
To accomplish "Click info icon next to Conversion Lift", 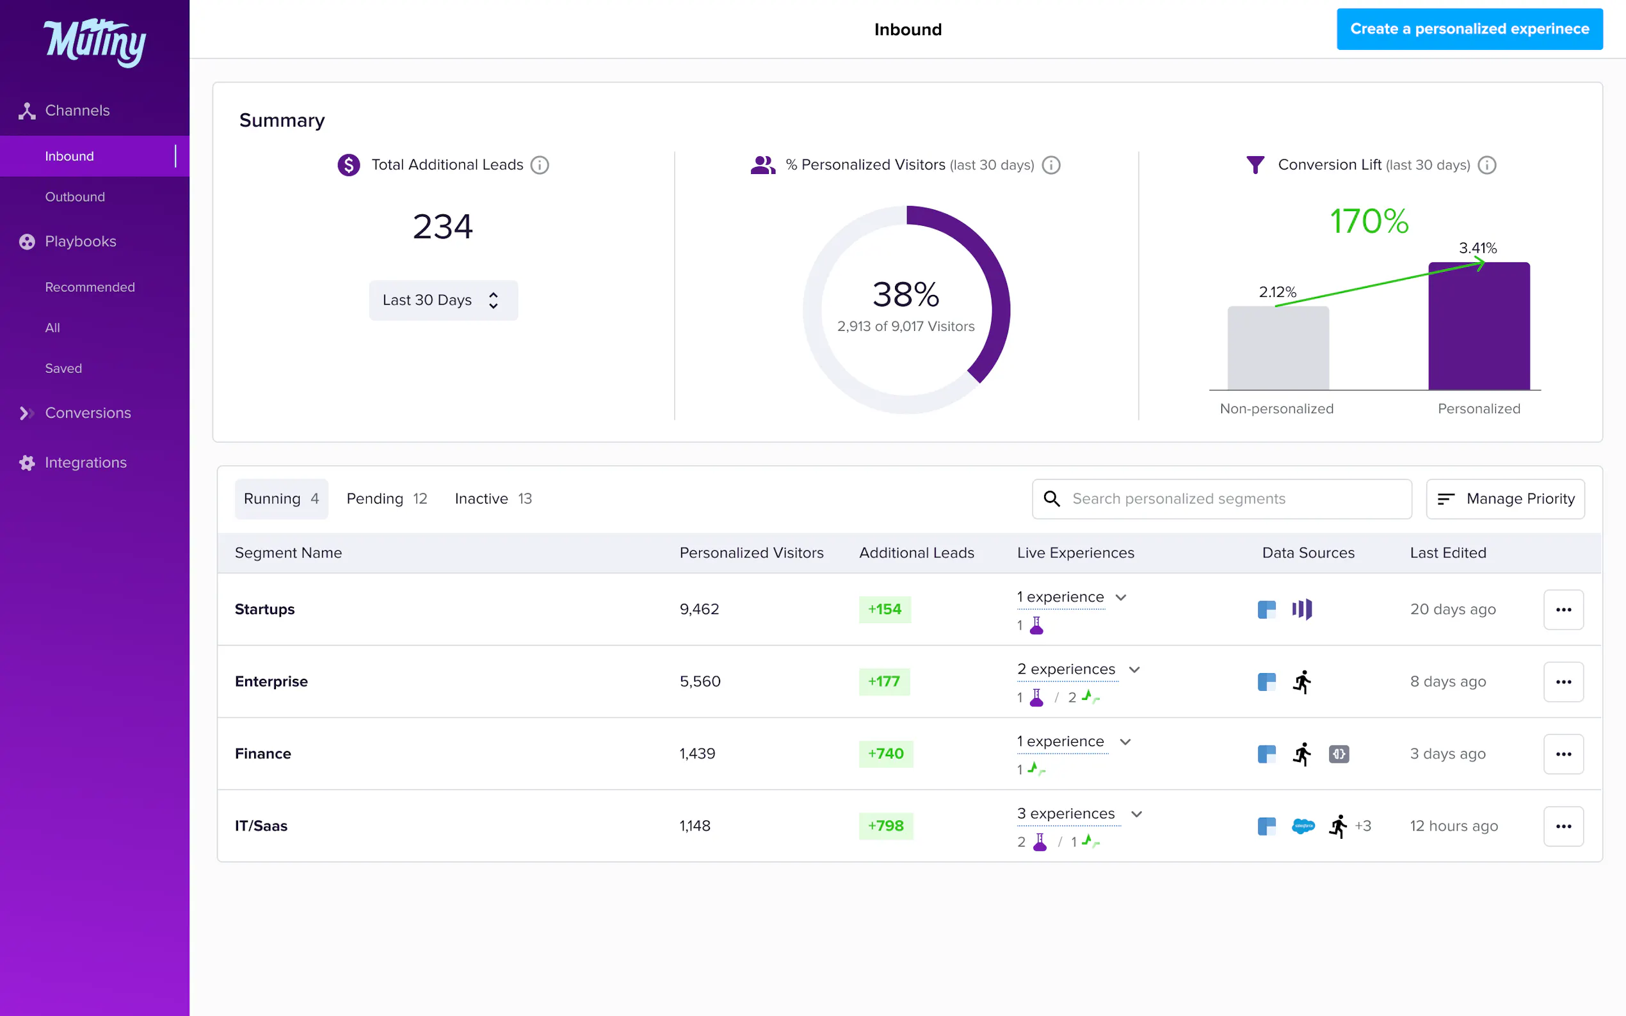I will [1486, 164].
